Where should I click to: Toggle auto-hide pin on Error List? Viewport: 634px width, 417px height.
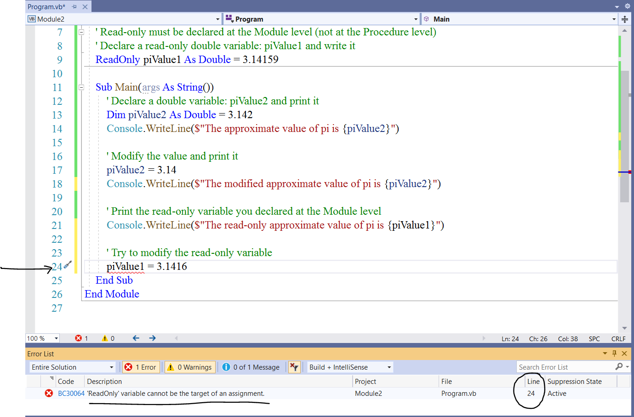tap(615, 354)
